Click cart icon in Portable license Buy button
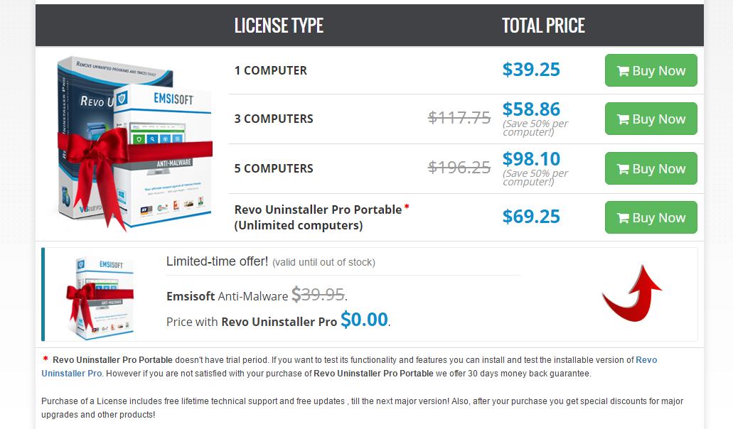 (x=623, y=217)
